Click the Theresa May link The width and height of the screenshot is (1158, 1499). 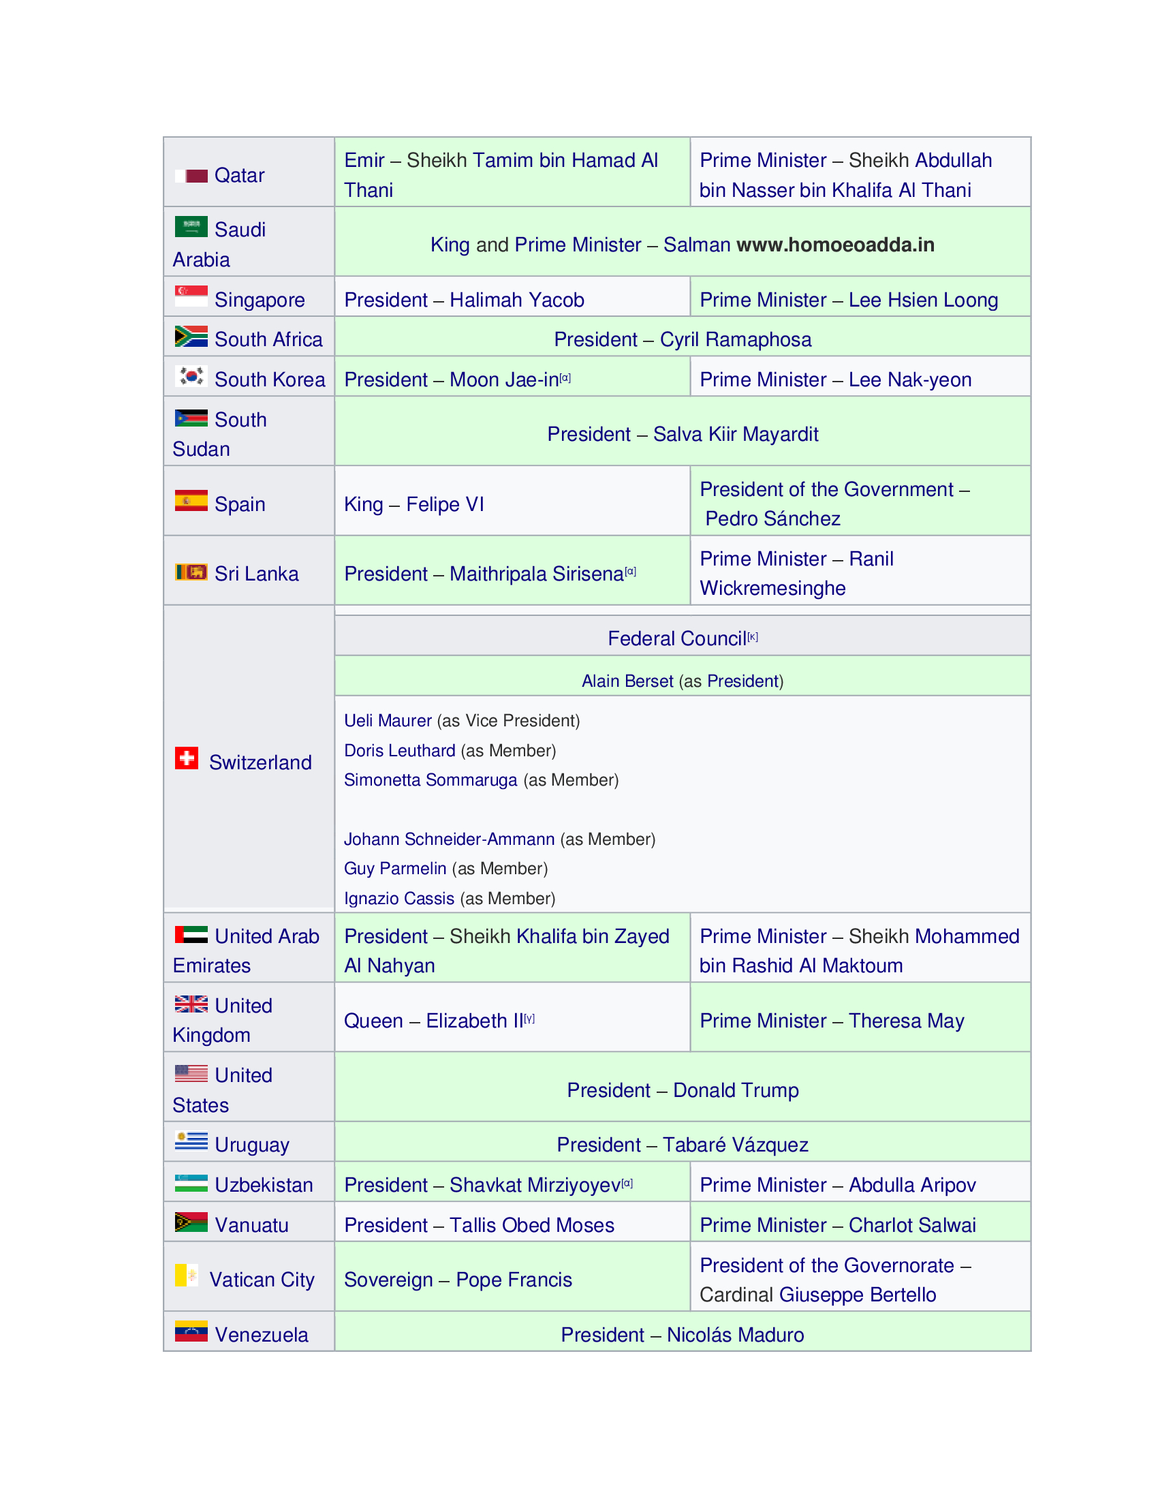click(x=905, y=1021)
